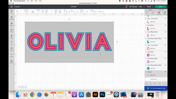
Task: Click Try Cricut Access for free banner
Action: click(x=156, y=88)
